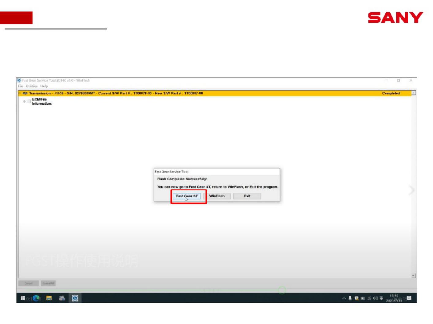Tick the ECM/File Information checkbox
433x324 pixels.
(29, 101)
